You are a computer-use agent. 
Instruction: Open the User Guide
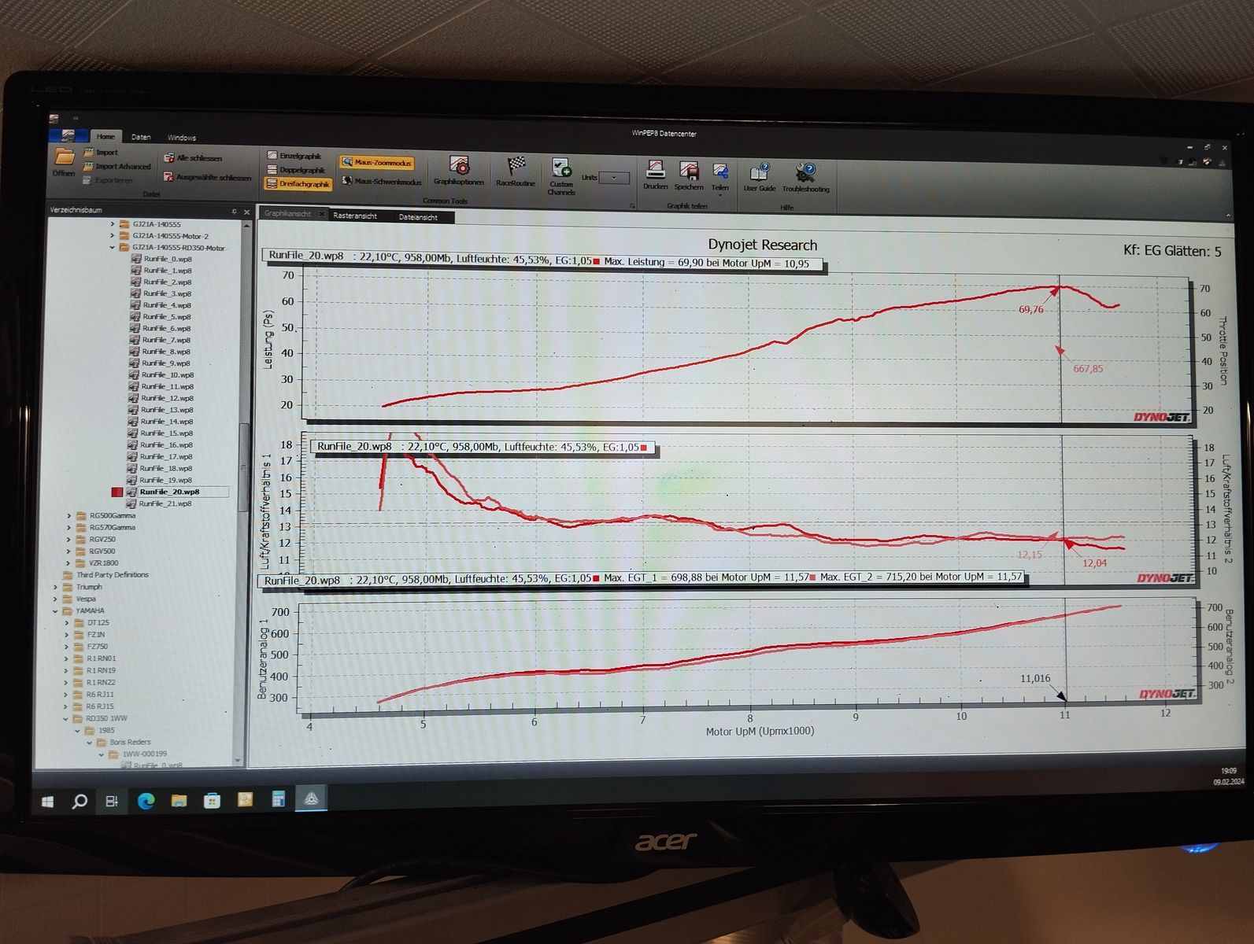point(760,176)
